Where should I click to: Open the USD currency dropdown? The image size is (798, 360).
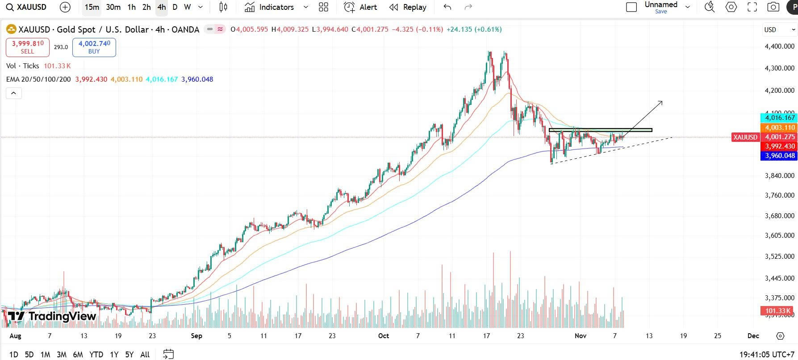tap(780, 29)
